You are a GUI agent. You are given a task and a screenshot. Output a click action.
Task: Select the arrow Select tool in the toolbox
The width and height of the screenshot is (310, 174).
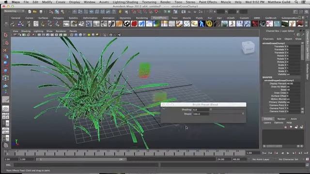coord(6,35)
